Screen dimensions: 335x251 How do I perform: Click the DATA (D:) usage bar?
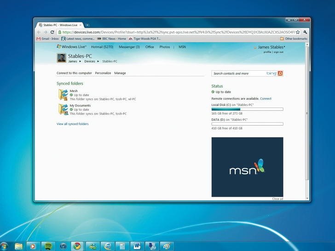click(247, 124)
